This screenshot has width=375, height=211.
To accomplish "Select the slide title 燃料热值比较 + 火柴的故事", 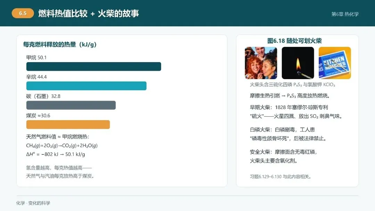I will (89, 14).
